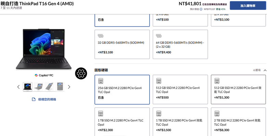Open the 檢視您的規格 link
Screen dimensions: 267x136
(x=47, y=100)
